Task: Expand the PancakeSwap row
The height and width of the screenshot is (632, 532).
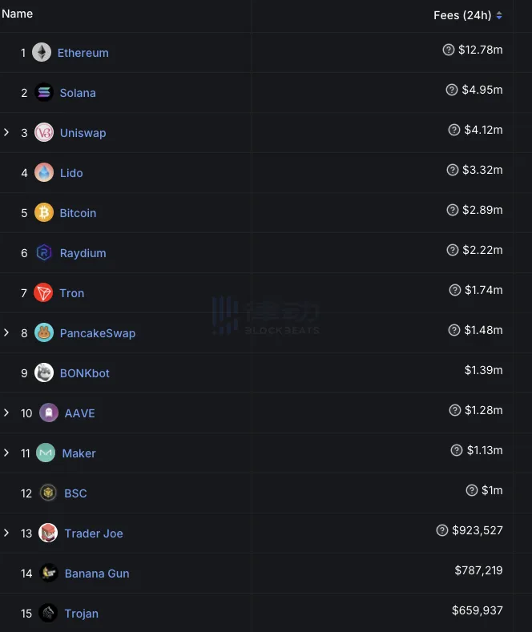Action: tap(6, 332)
